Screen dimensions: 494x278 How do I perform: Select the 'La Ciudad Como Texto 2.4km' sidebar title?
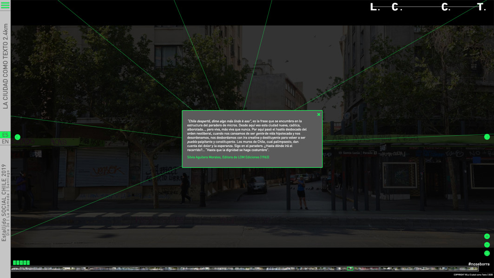(x=6, y=66)
